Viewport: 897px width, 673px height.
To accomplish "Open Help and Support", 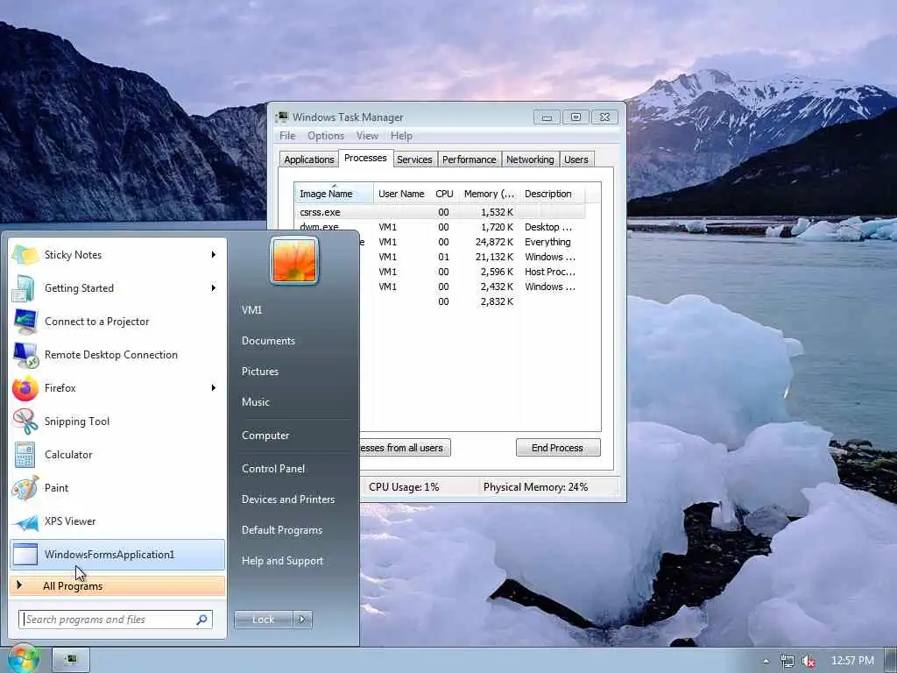I will pyautogui.click(x=282, y=561).
